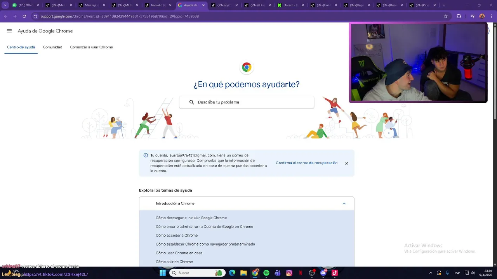The image size is (497, 279).
Task: Open Spotify from taskbar
Action: [x=266, y=273]
